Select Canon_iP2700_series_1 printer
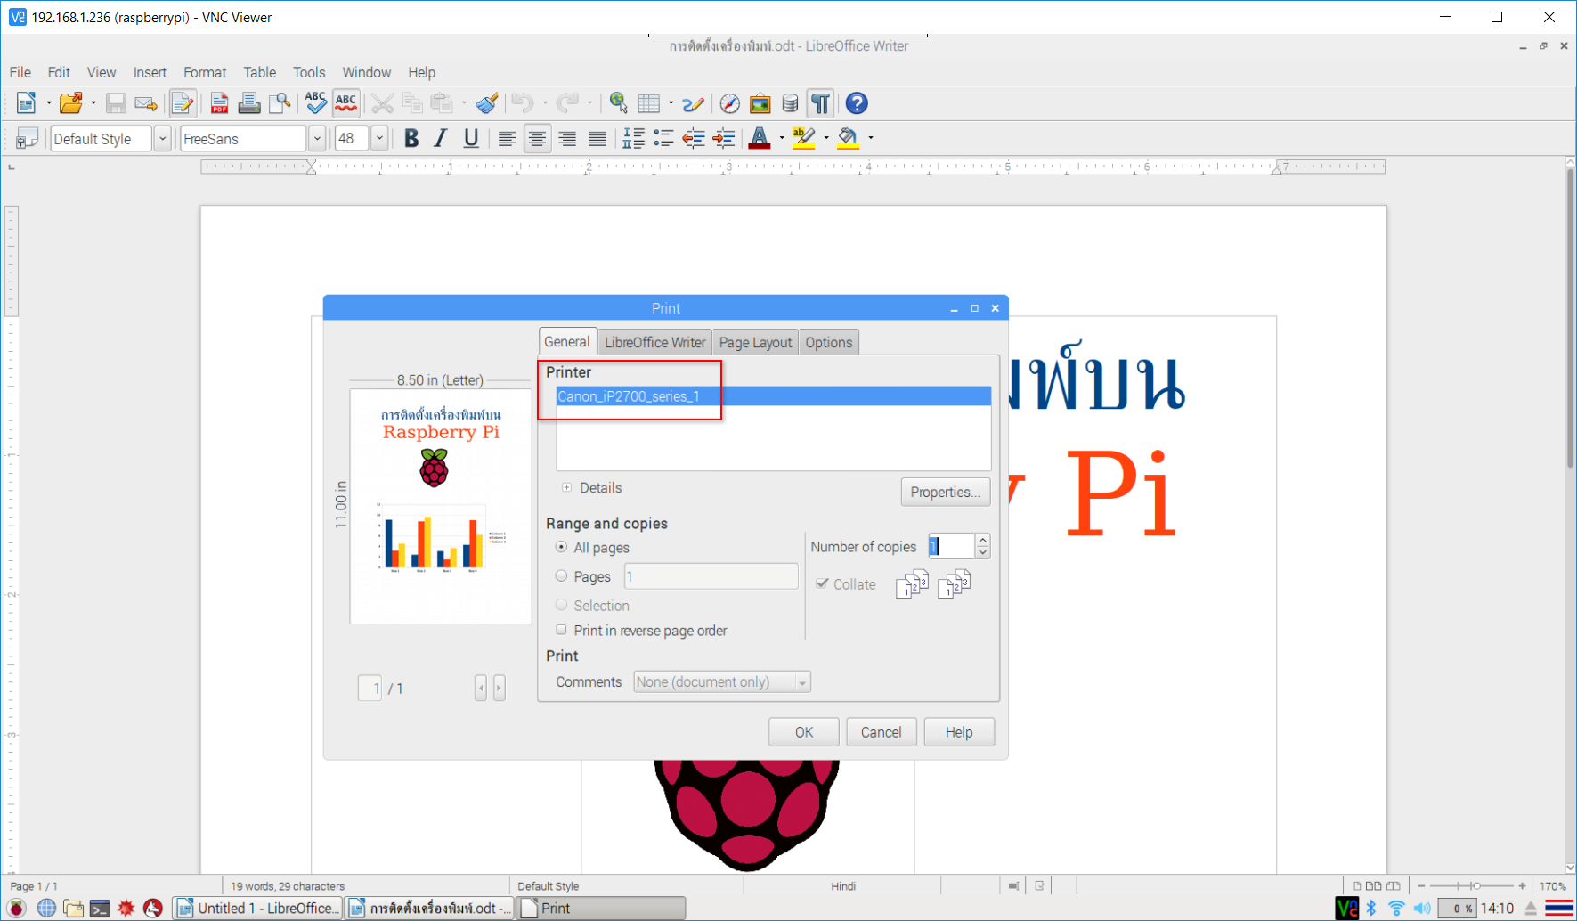The height and width of the screenshot is (921, 1577). tap(773, 396)
